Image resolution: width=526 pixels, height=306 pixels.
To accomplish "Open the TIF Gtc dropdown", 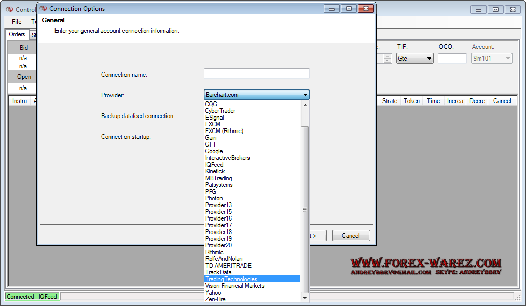I will coord(414,59).
